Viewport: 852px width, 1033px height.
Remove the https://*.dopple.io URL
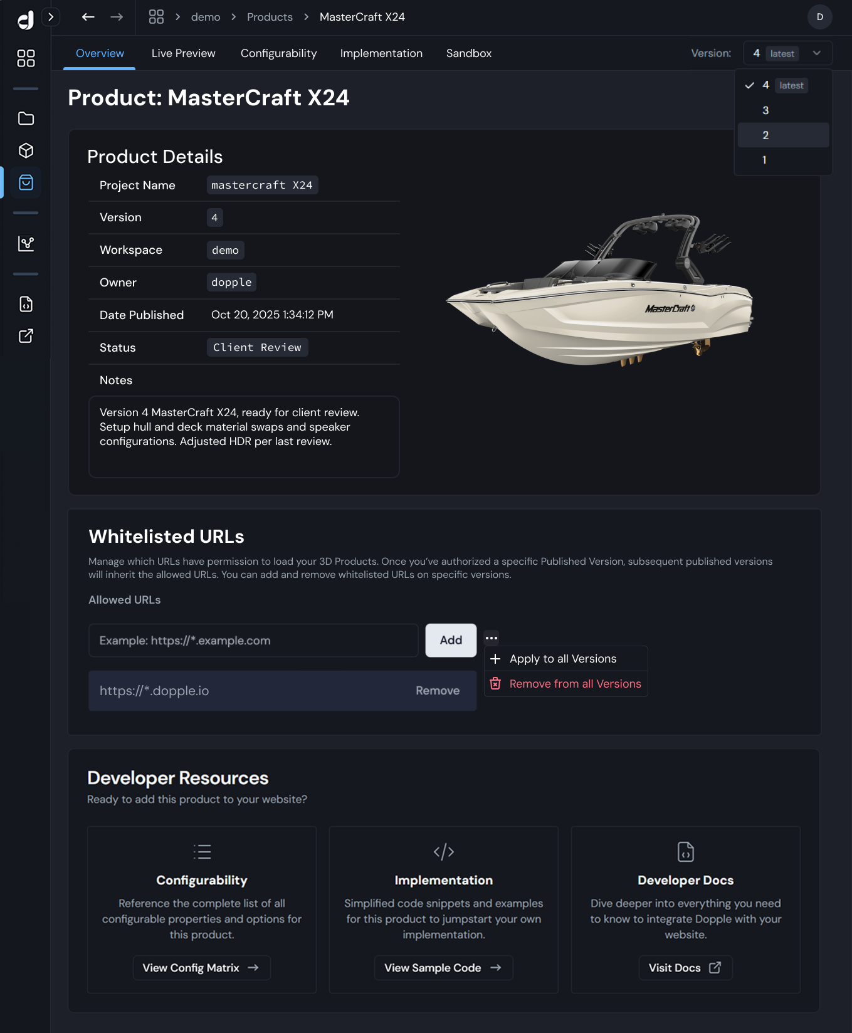pos(438,691)
